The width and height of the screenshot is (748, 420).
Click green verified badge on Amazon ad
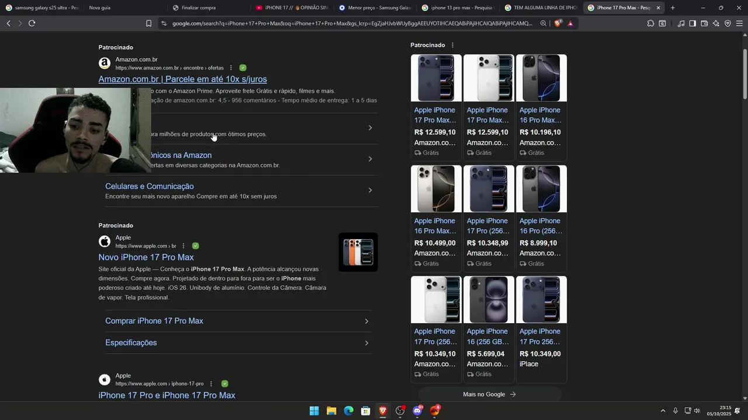pyautogui.click(x=243, y=68)
